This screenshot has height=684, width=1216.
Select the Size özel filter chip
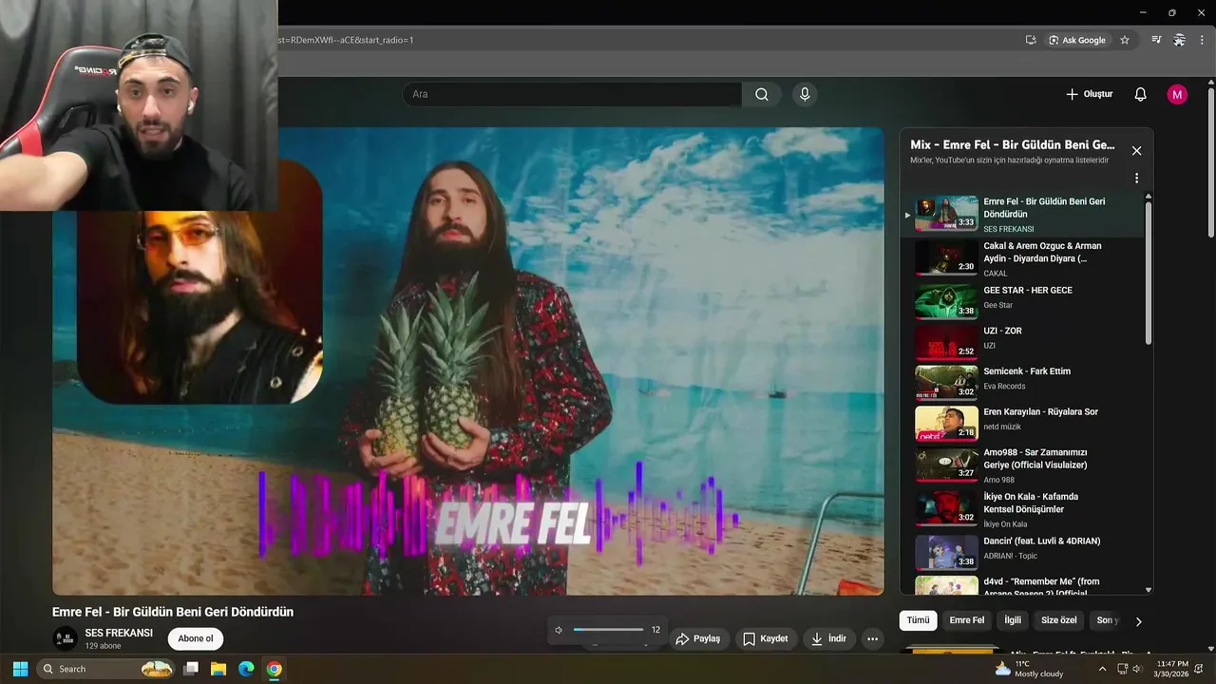click(x=1059, y=620)
